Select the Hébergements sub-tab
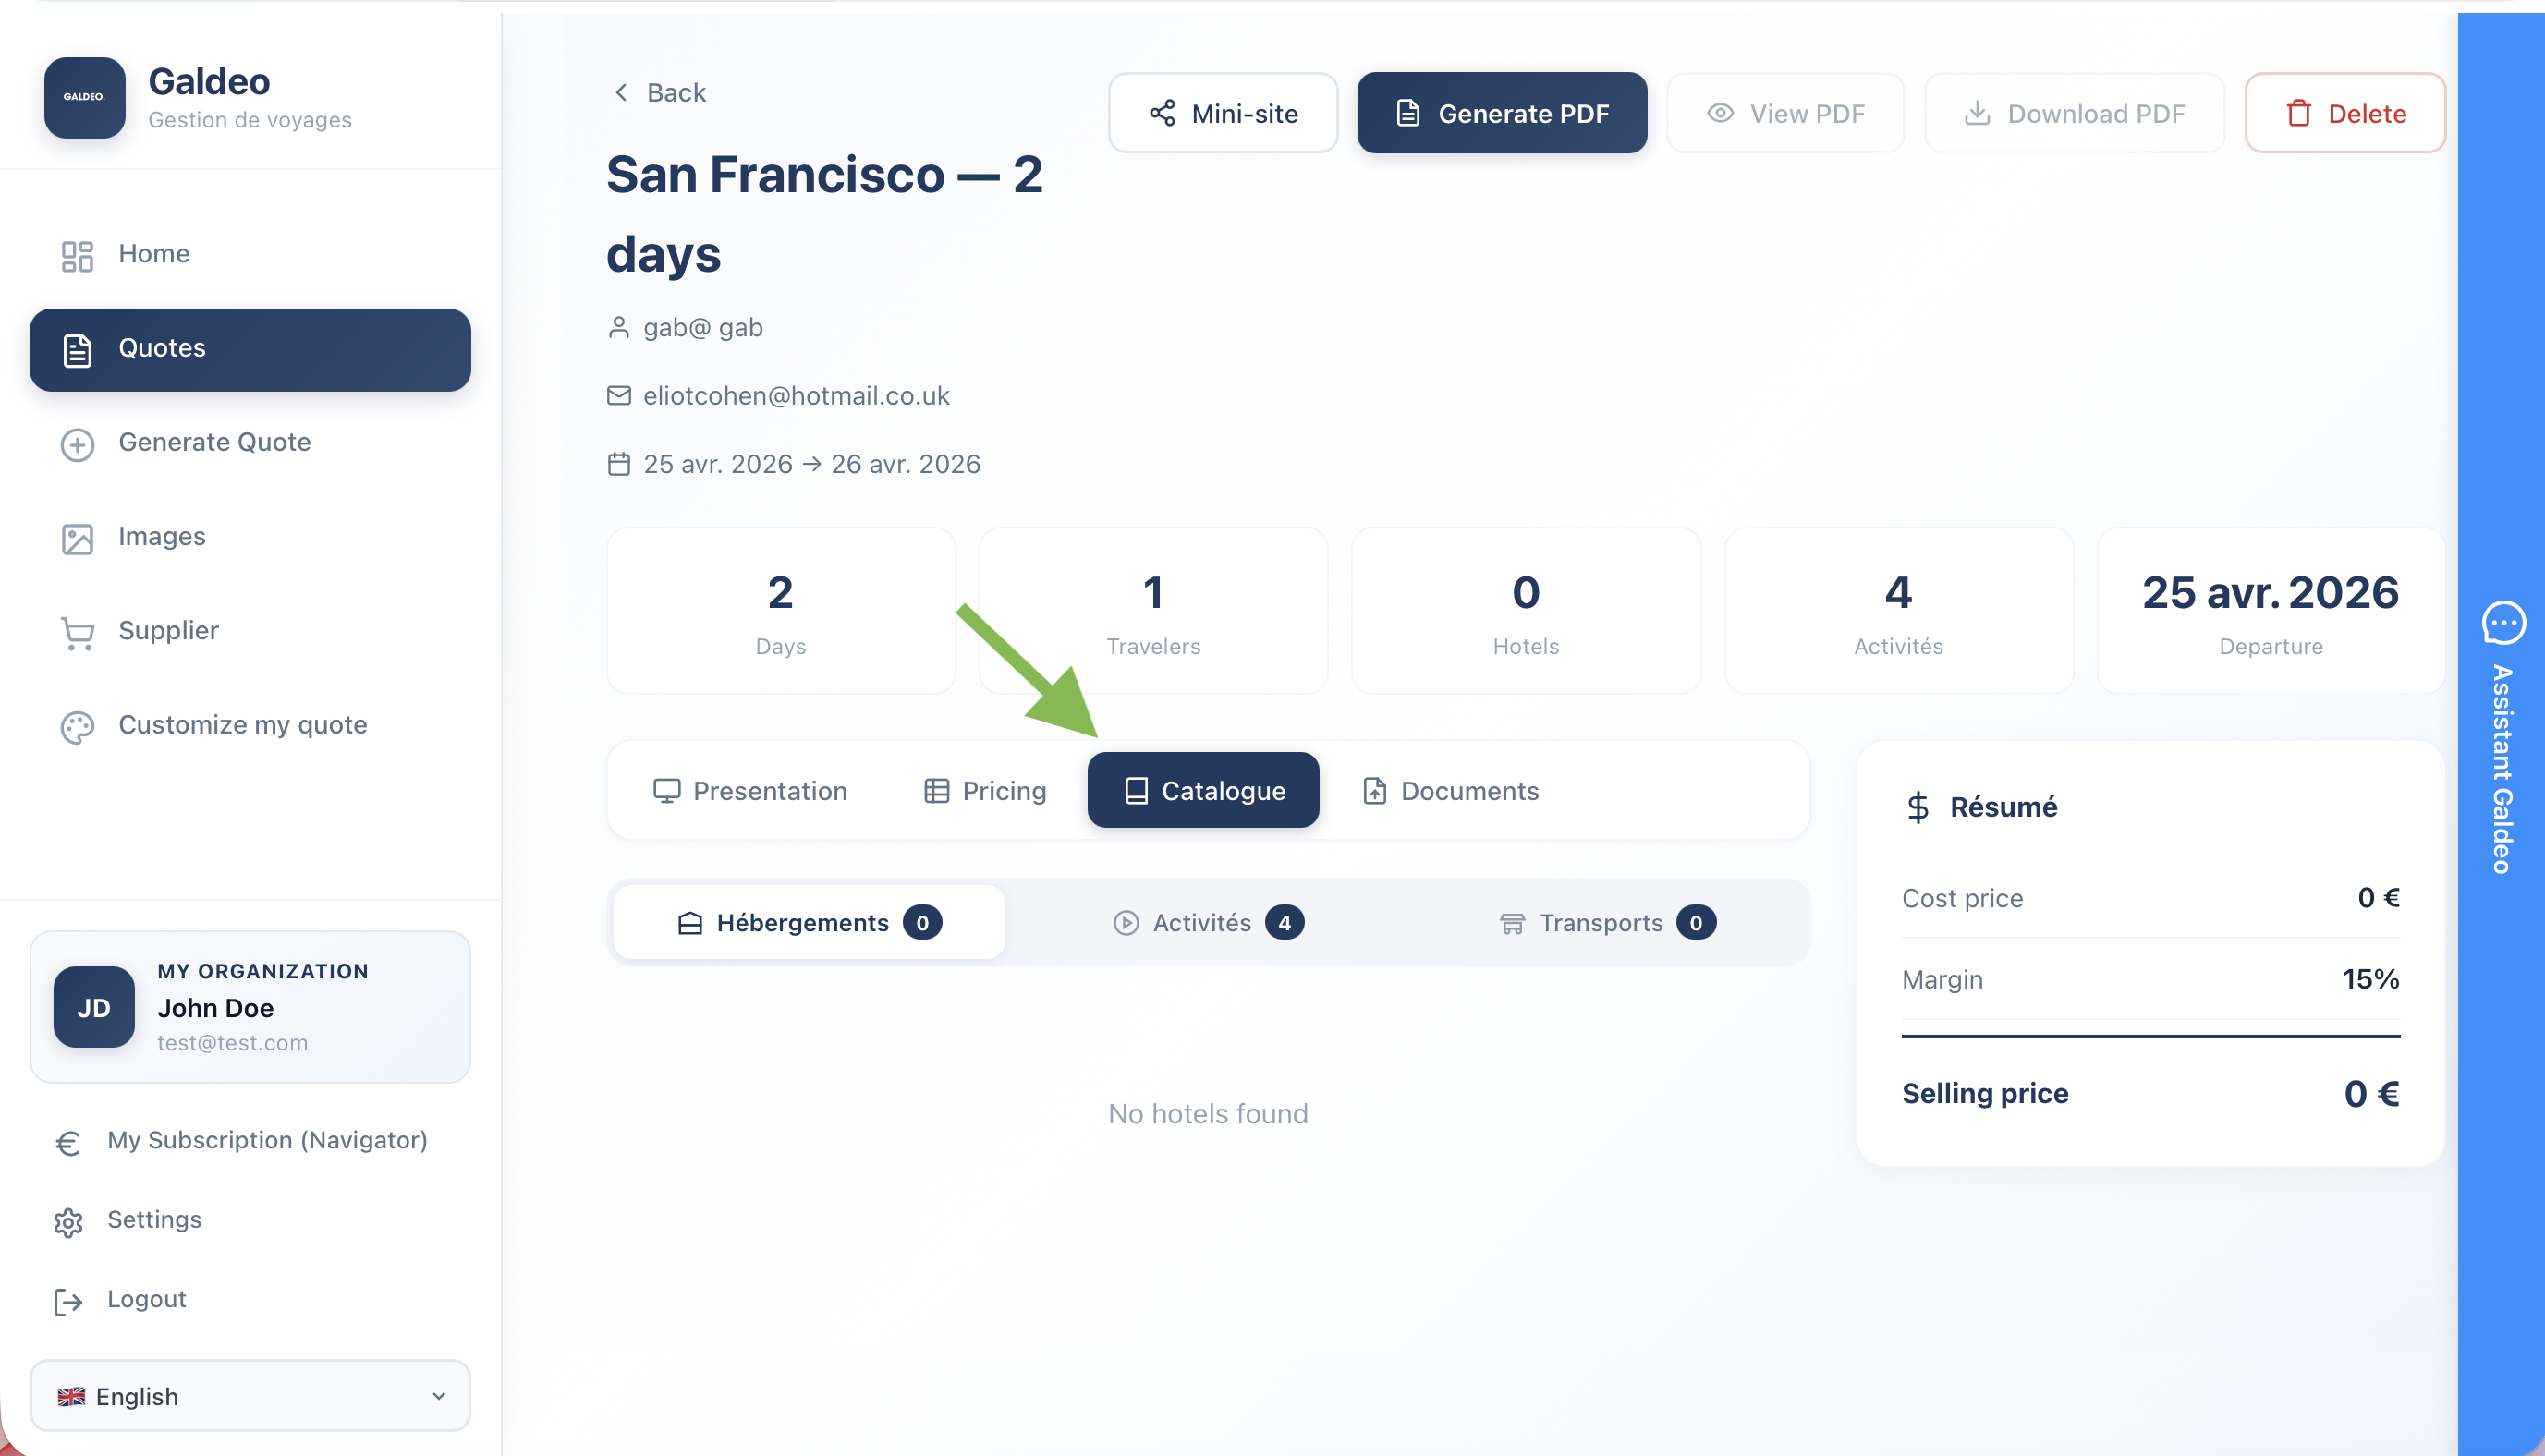The width and height of the screenshot is (2545, 1456). point(809,922)
